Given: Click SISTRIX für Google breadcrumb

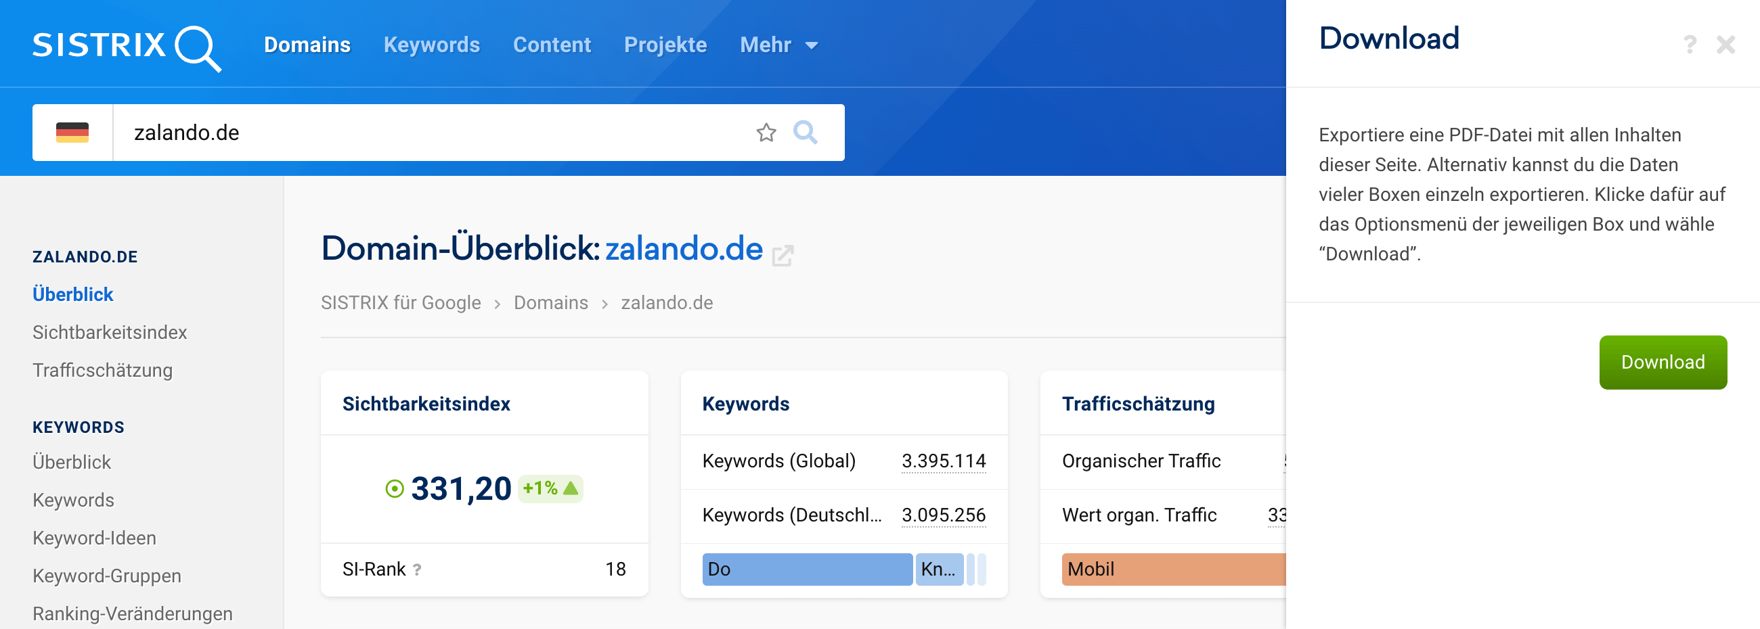Looking at the screenshot, I should (401, 302).
